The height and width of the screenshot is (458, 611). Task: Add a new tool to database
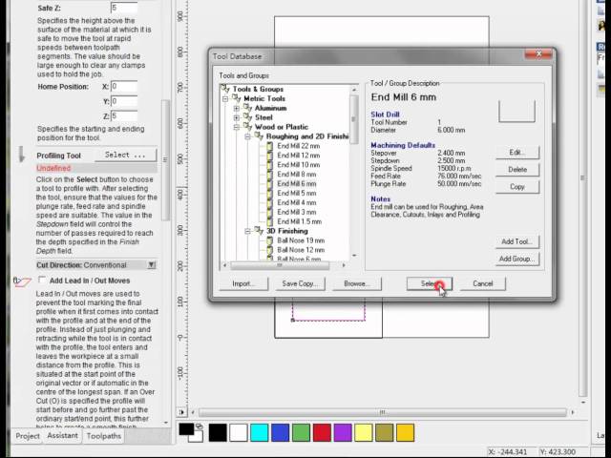click(x=517, y=241)
